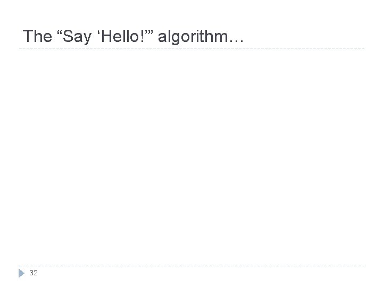
Task: Click the letter "g" in algorithm
Action: click(173, 38)
